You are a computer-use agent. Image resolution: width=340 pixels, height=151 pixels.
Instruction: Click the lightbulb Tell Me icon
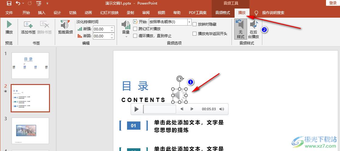coord(256,13)
